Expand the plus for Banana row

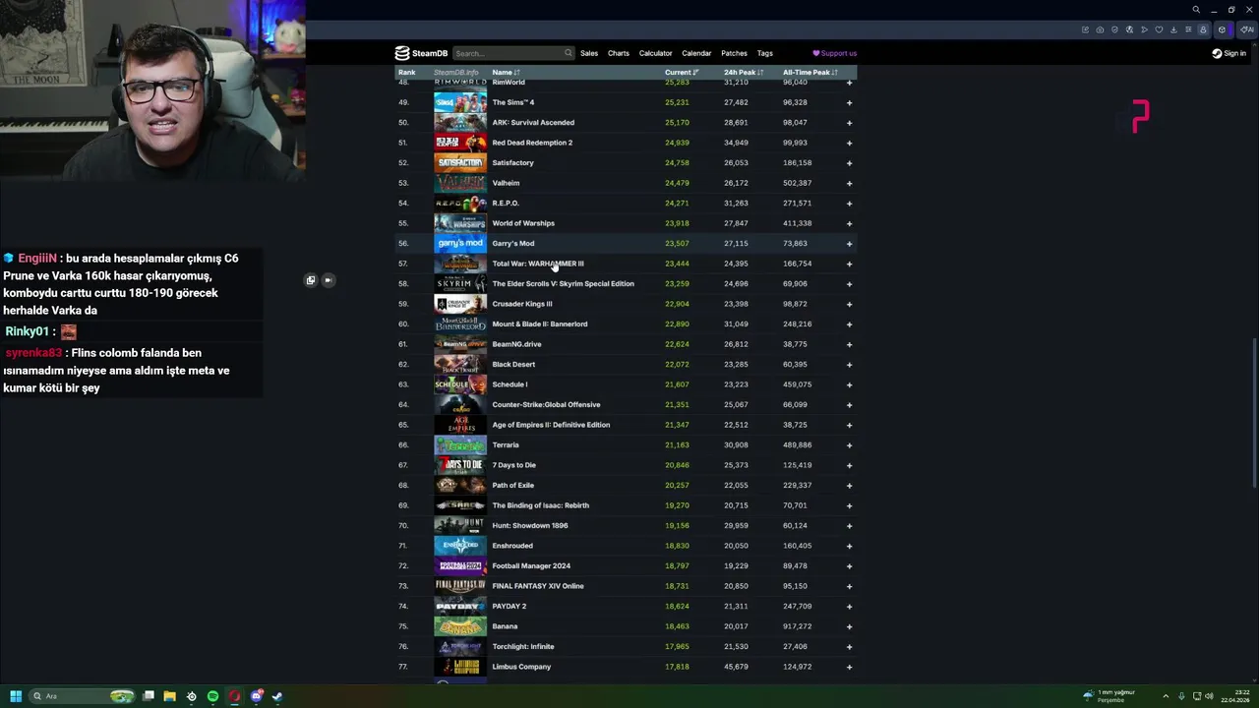849,626
